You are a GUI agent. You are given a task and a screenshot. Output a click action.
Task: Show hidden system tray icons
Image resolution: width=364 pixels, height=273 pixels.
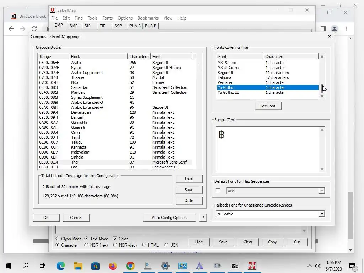[310, 266]
